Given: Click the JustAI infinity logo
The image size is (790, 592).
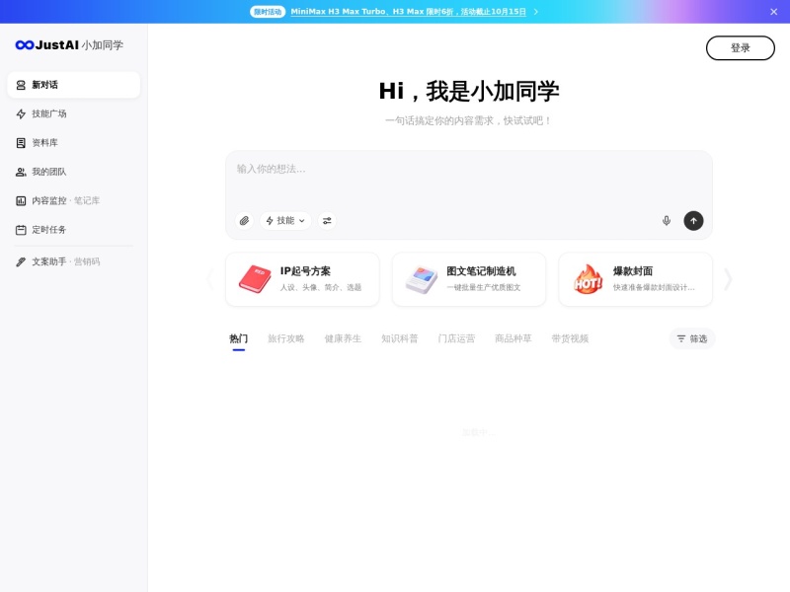Looking at the screenshot, I should point(24,45).
